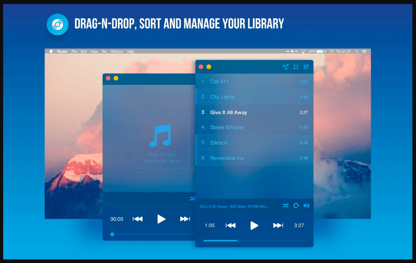
Task: Click the 2:52 duration of Call 911
Action: (x=304, y=82)
